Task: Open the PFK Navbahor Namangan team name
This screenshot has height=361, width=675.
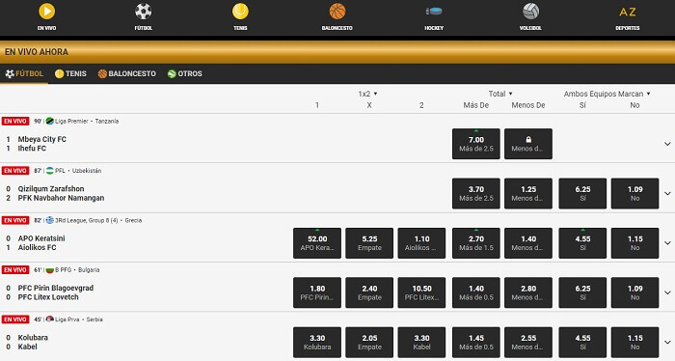Action: click(61, 198)
